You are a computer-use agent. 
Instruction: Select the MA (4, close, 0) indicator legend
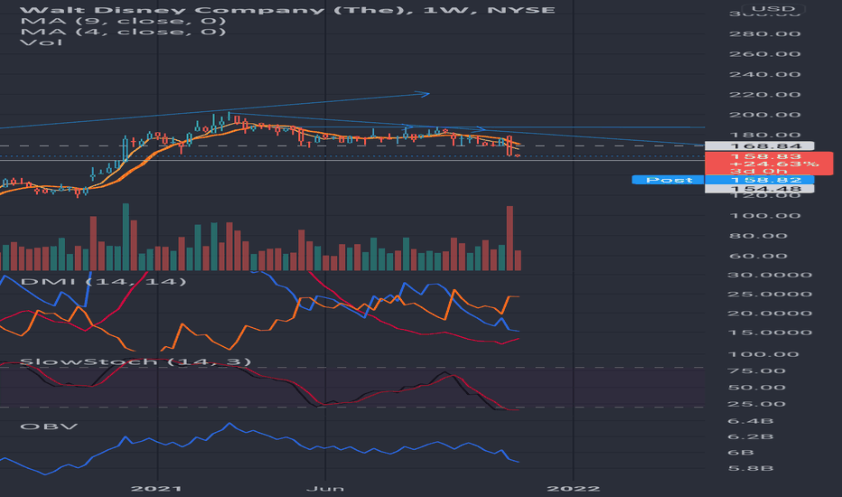click(123, 32)
